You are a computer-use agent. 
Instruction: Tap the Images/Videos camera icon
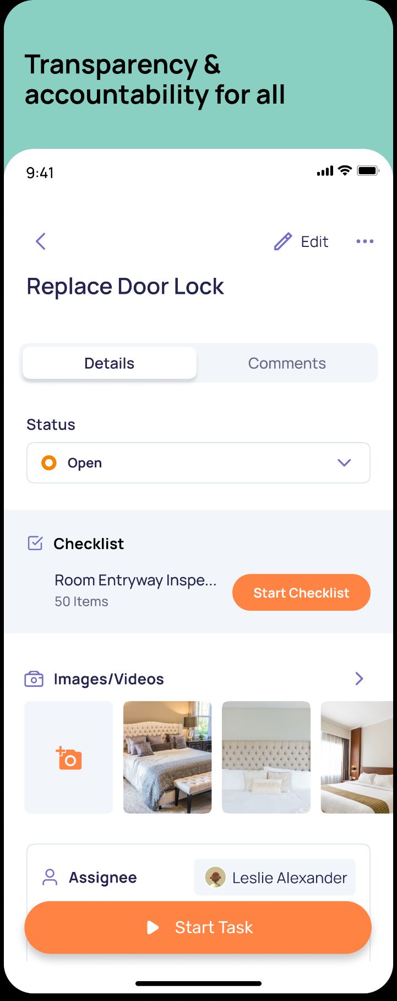click(x=34, y=679)
